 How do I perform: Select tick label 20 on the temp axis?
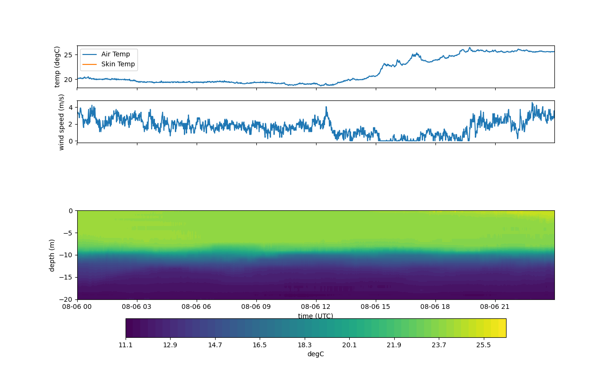70,80
